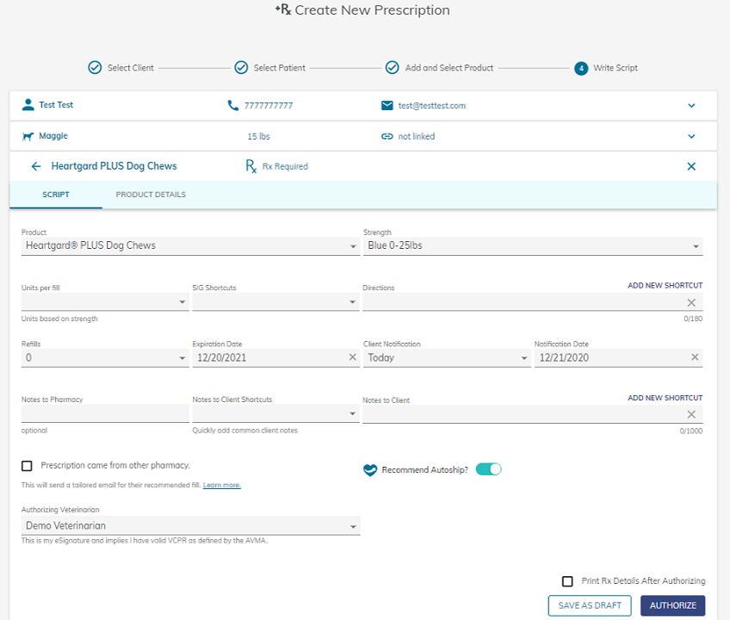Screen dimensions: 730x620
Task: Close the Heartgard product panel with the X
Action: coord(691,166)
